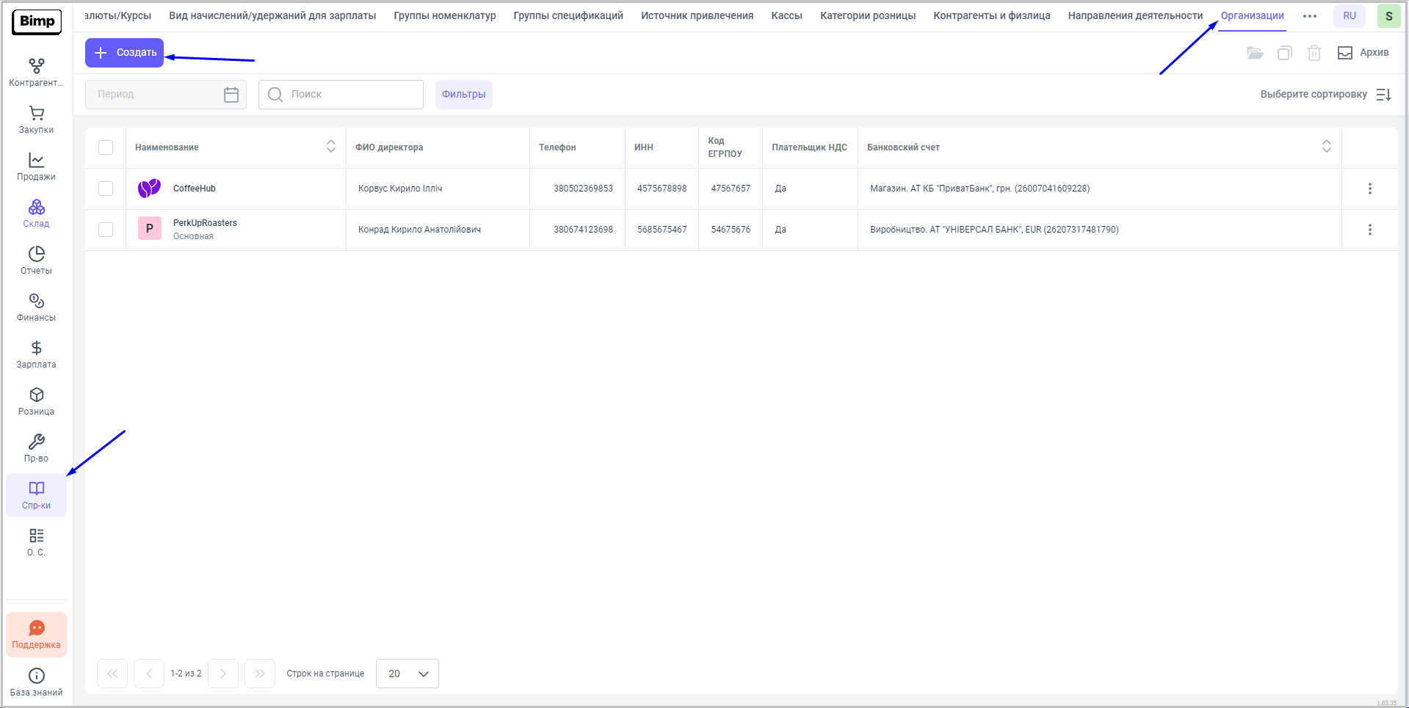Open the Выберите сортировку sort dropdown
This screenshot has width=1409, height=708.
[x=1325, y=95]
